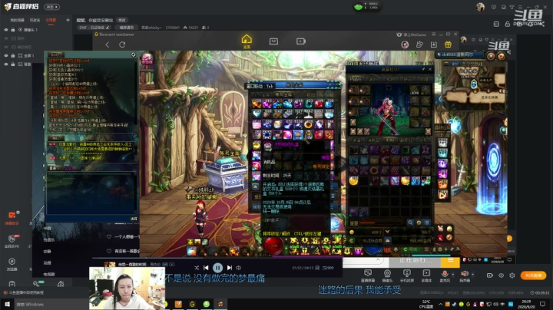Unlock the 全屏 1 source layer
The width and height of the screenshot is (553, 310).
pyautogui.click(x=13, y=56)
